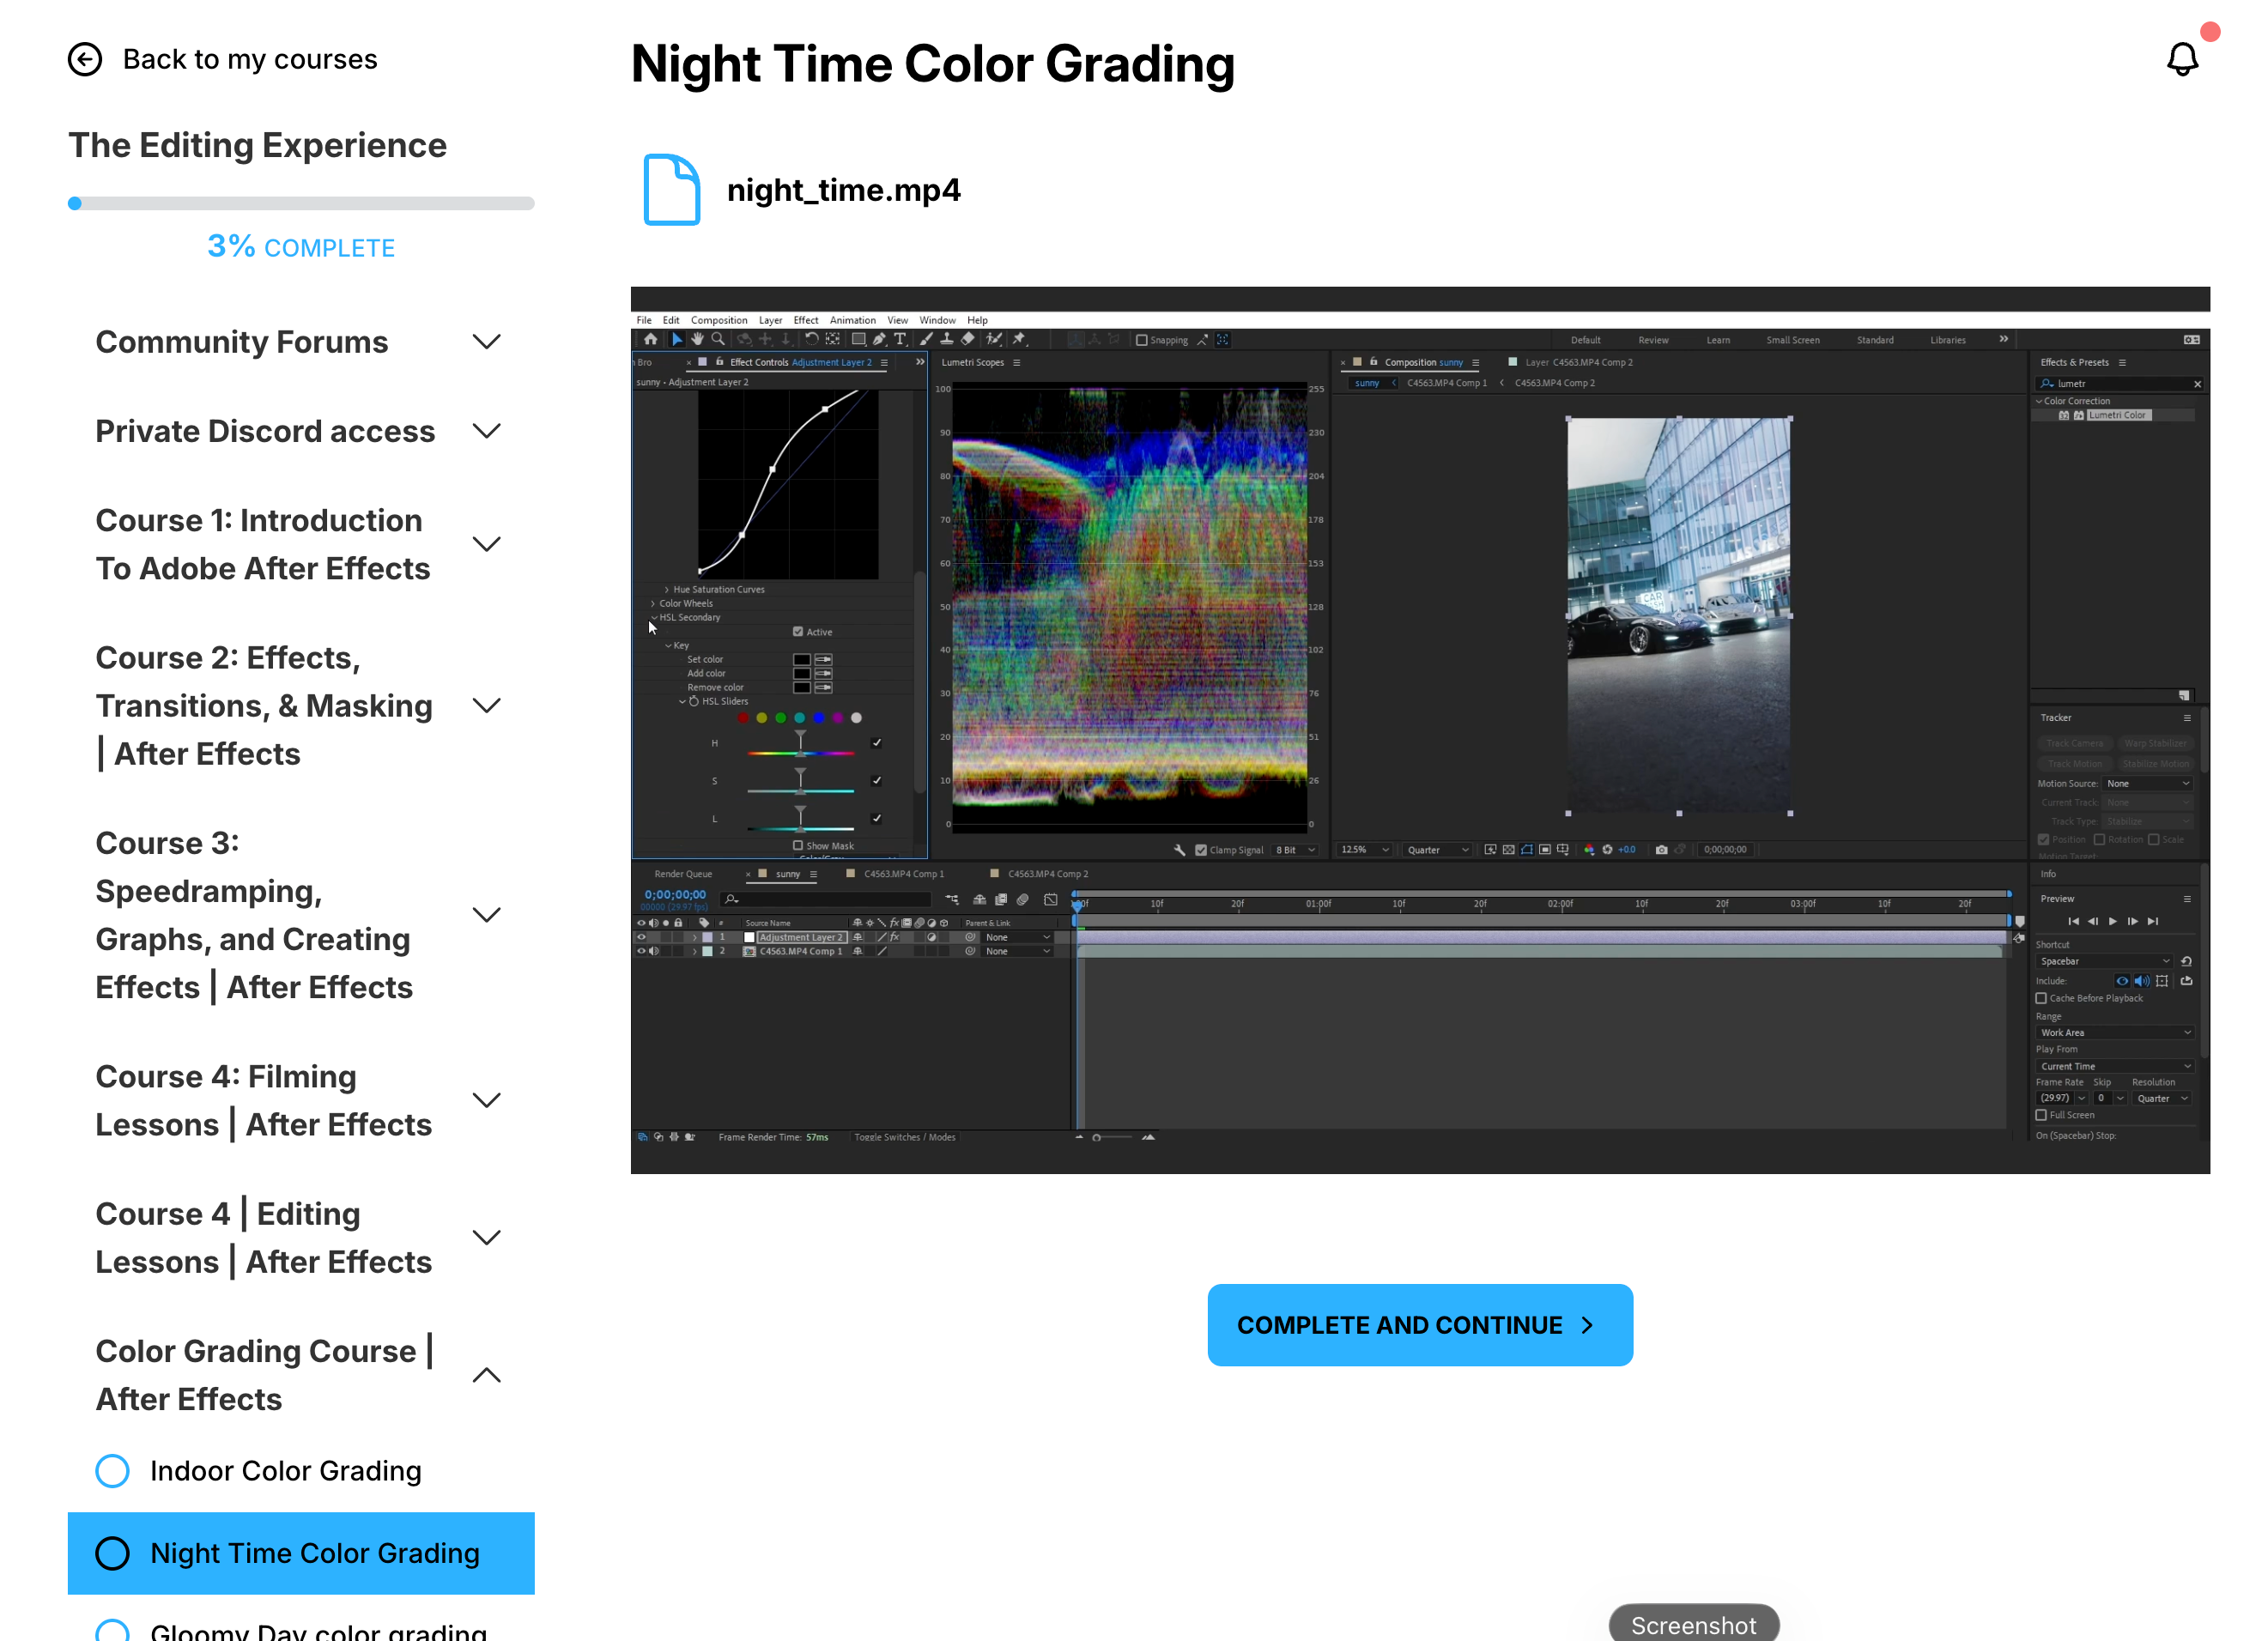Click the night_time.mp4 file icon

(x=671, y=190)
